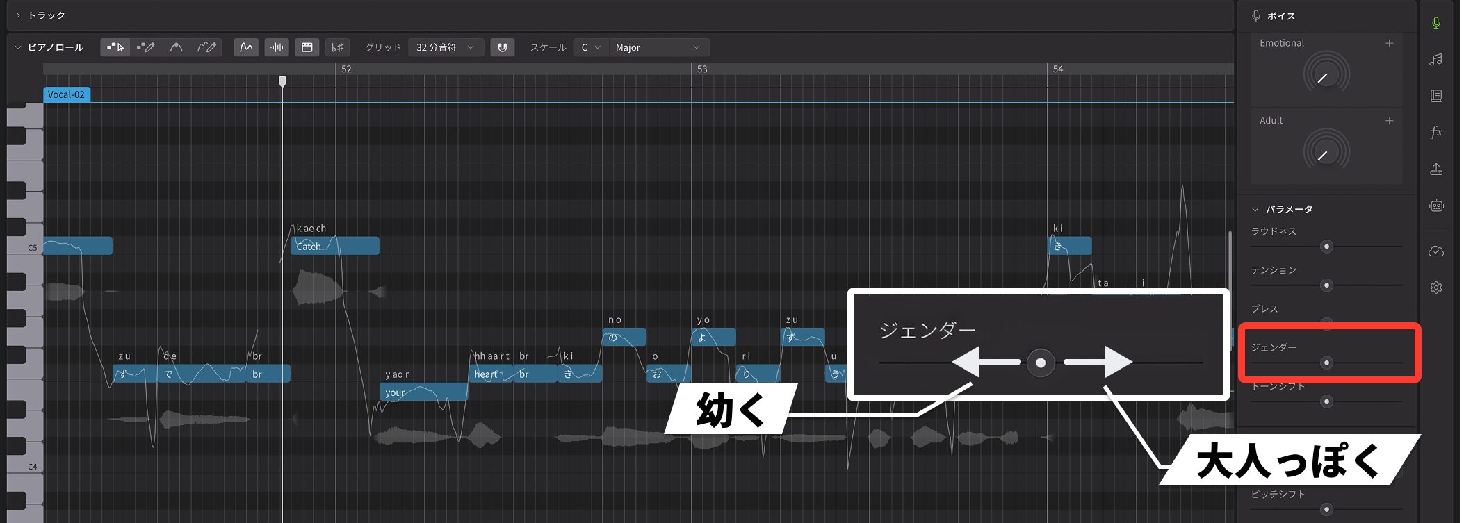Choose the note pencil drawing tool
This screenshot has height=523, width=1464.
146,47
